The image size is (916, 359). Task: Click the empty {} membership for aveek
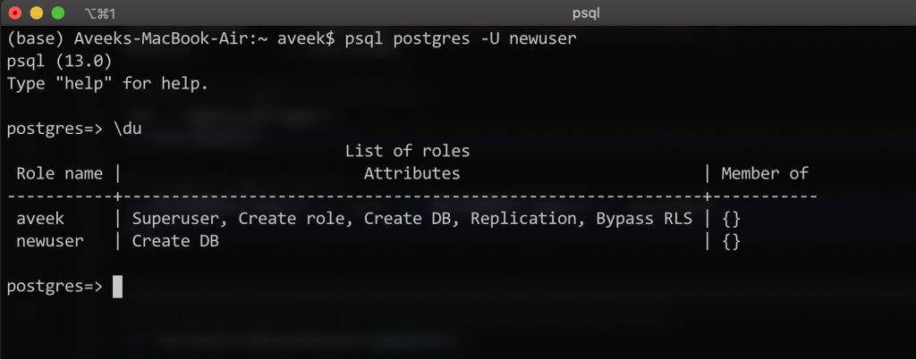point(731,219)
